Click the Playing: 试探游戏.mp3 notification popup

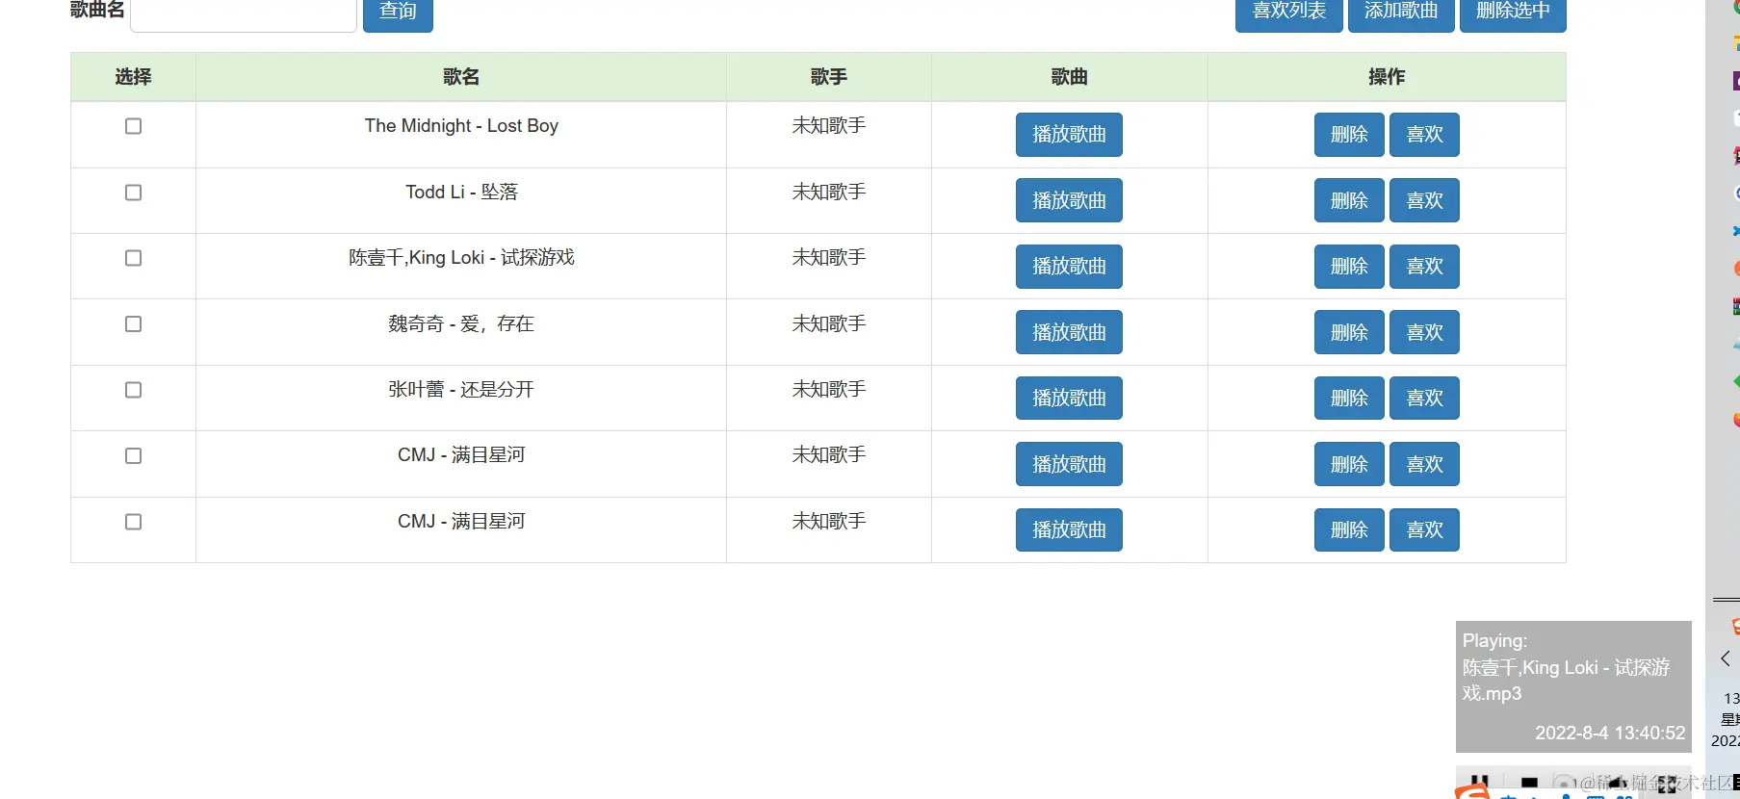[x=1573, y=686]
